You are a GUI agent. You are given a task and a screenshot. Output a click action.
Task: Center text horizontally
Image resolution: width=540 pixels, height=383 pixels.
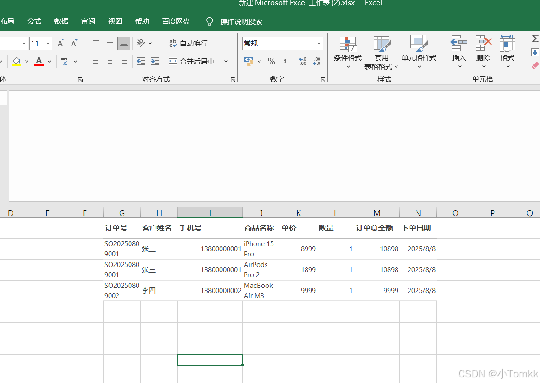pyautogui.click(x=110, y=61)
